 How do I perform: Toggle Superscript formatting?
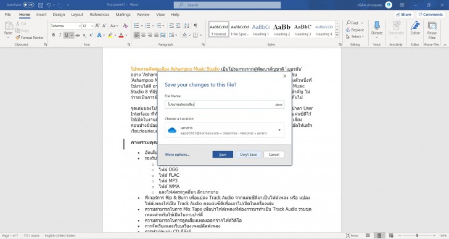[91, 35]
